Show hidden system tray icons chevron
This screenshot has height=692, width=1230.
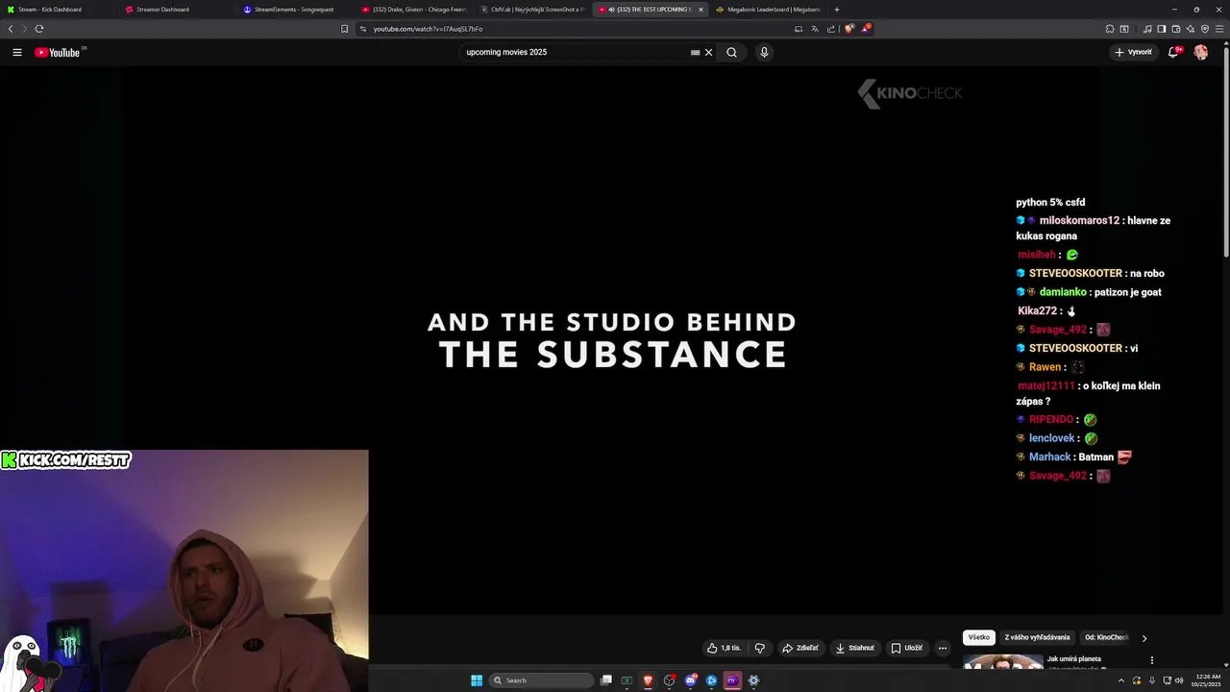(x=1120, y=680)
